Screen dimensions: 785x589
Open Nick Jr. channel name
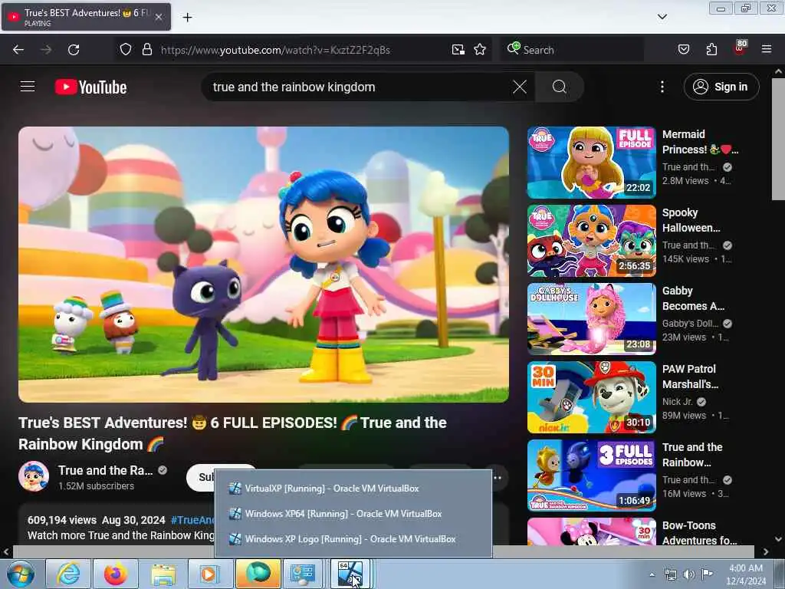tap(678, 402)
